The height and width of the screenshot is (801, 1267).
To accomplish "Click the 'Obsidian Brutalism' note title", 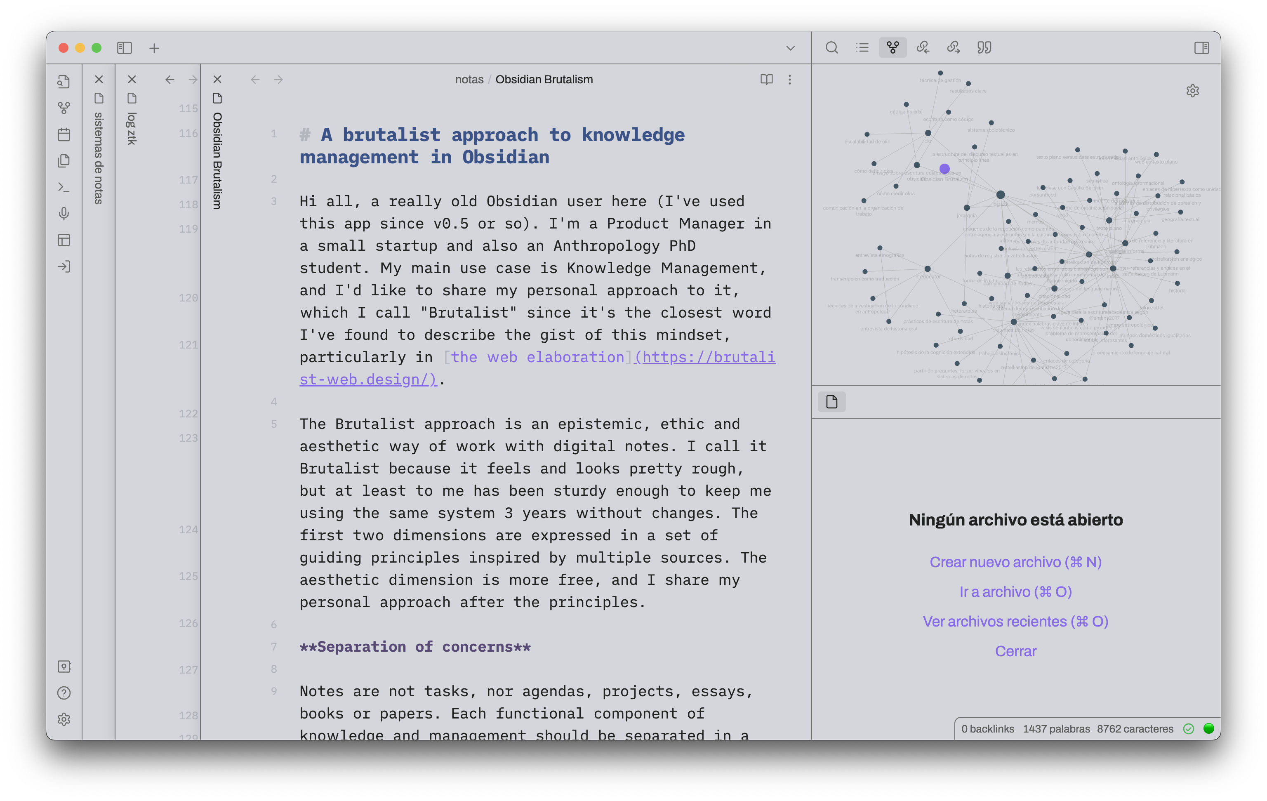I will (544, 80).
